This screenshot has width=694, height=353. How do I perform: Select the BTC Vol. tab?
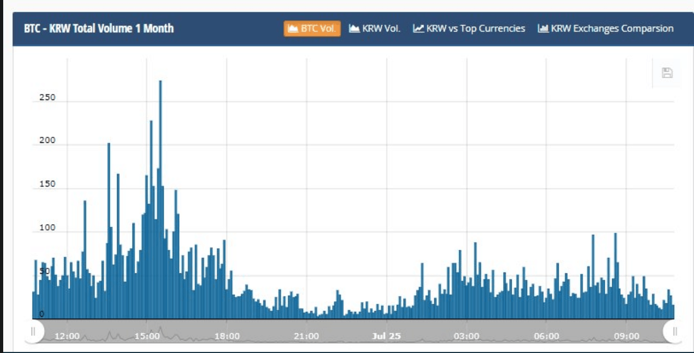point(312,28)
